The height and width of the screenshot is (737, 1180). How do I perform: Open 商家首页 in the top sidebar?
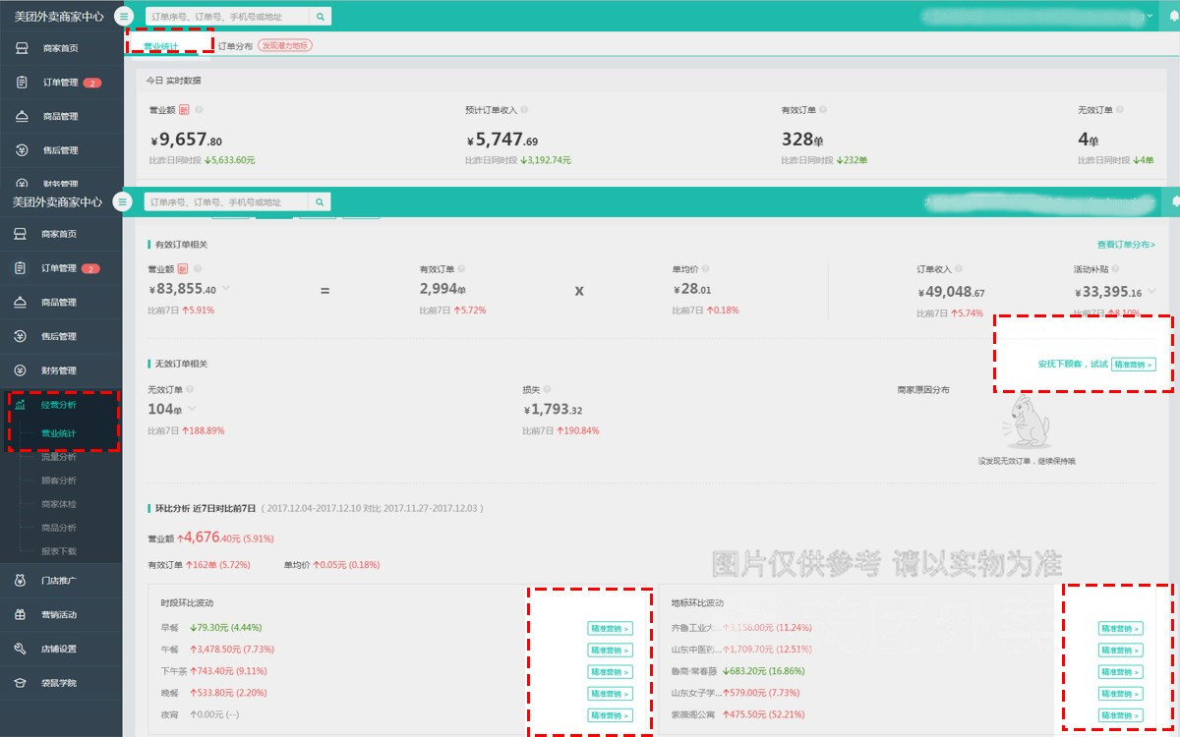[61, 48]
